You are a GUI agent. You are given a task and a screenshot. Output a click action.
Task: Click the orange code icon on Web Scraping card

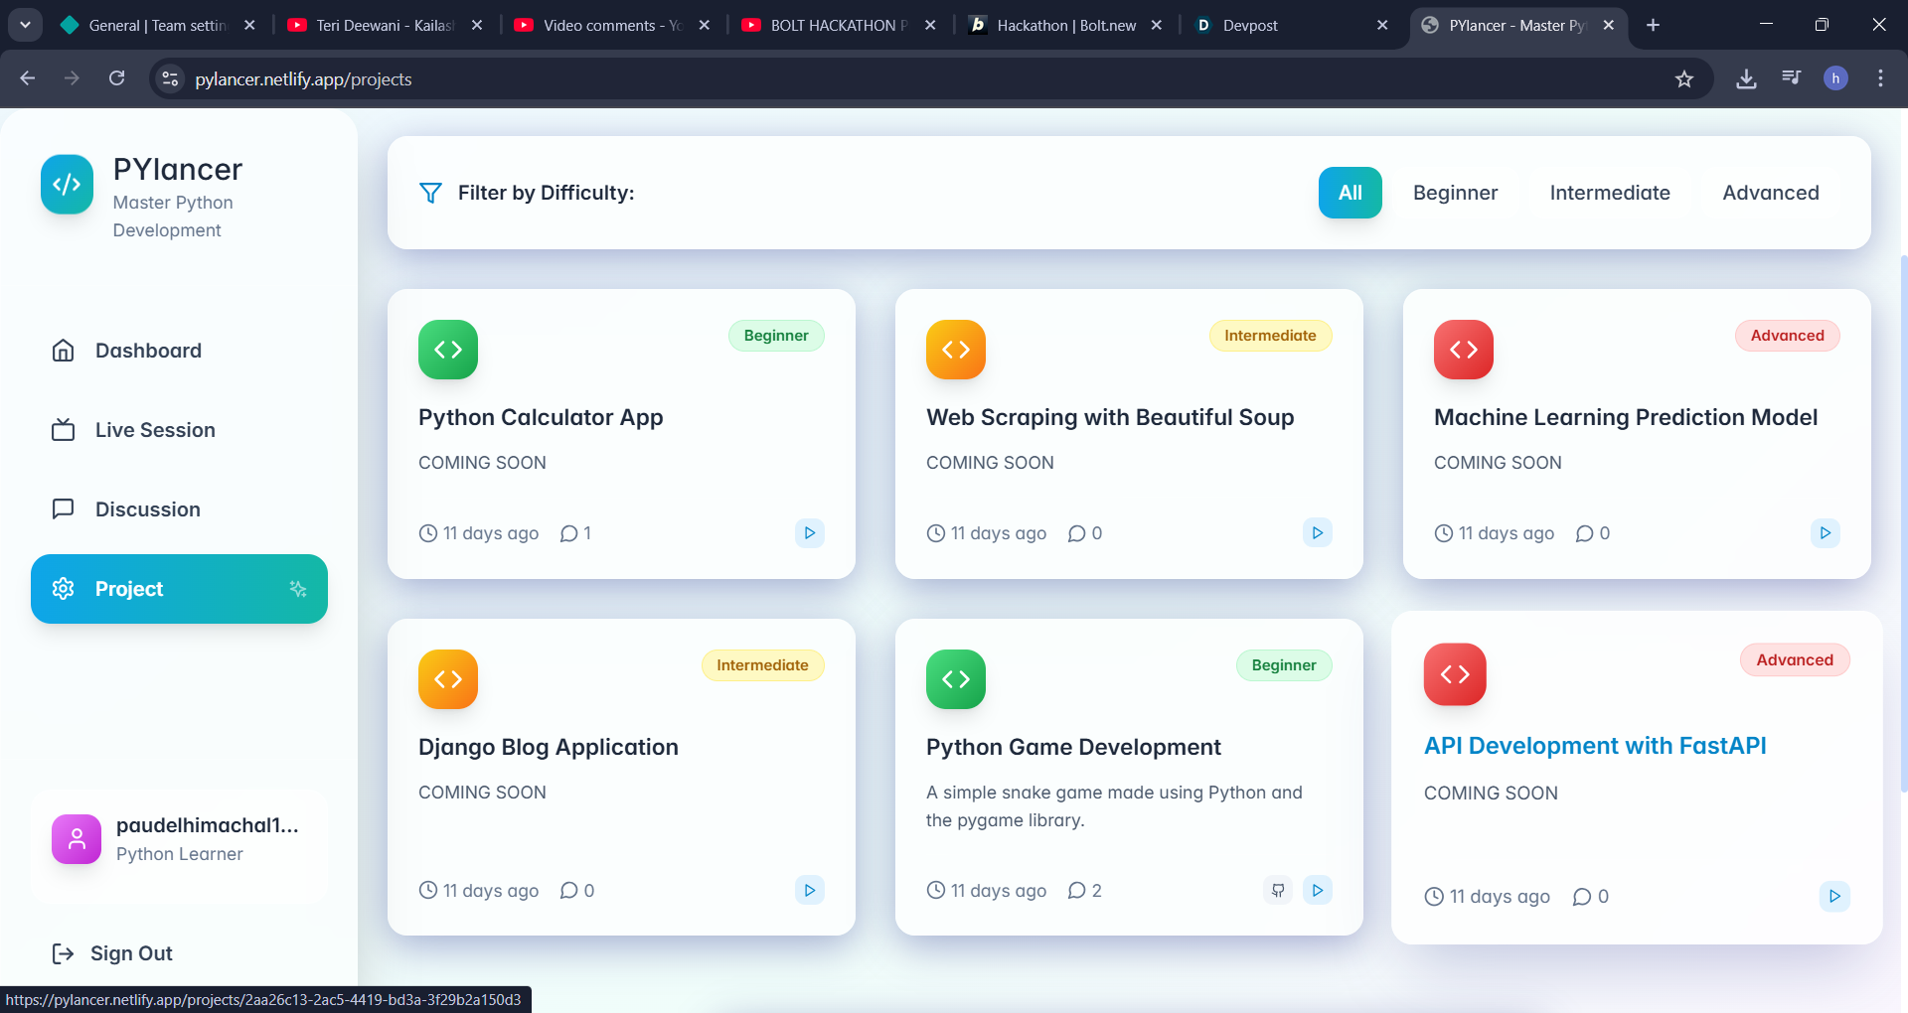tap(956, 350)
